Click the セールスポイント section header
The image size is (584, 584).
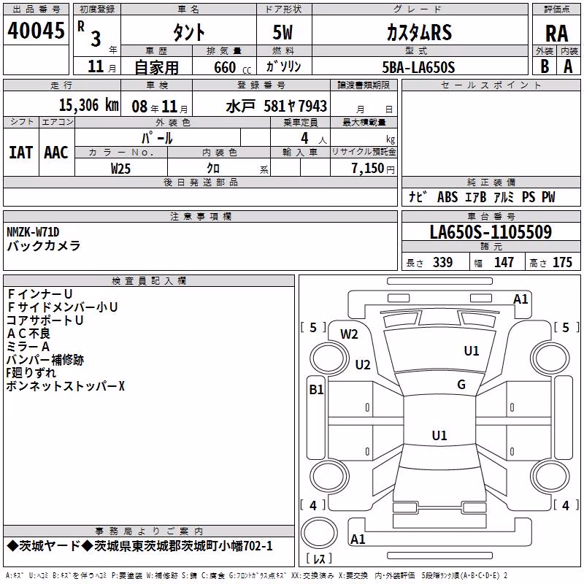[491, 85]
